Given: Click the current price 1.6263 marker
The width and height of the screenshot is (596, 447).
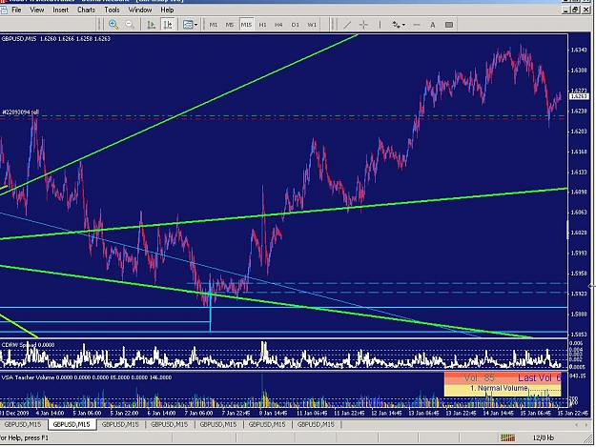Looking at the screenshot, I should tap(579, 96).
